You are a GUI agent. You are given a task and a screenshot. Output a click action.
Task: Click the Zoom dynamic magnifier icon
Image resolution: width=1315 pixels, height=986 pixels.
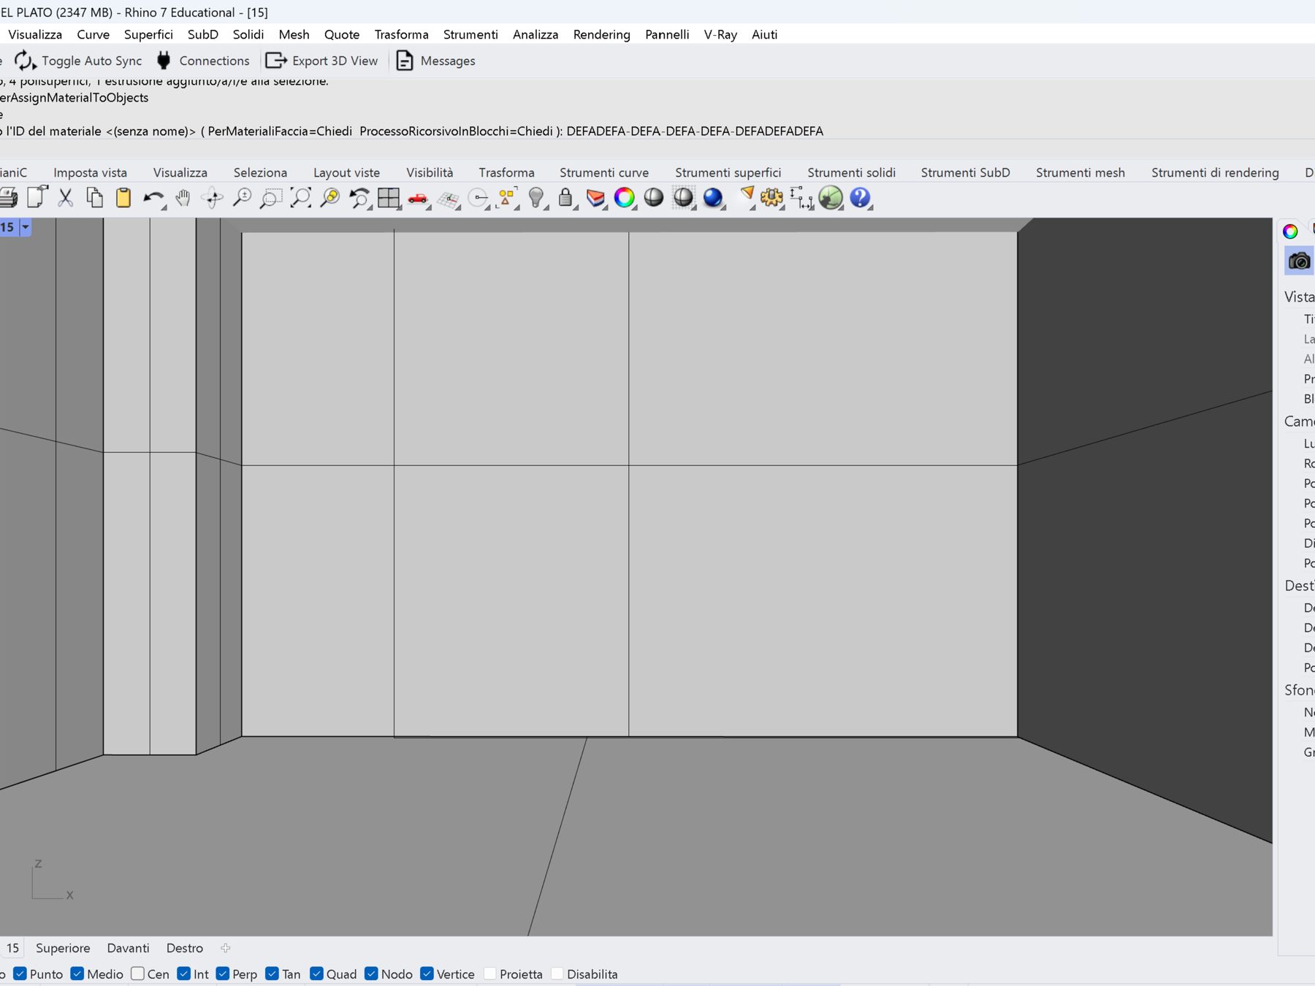[x=242, y=198]
